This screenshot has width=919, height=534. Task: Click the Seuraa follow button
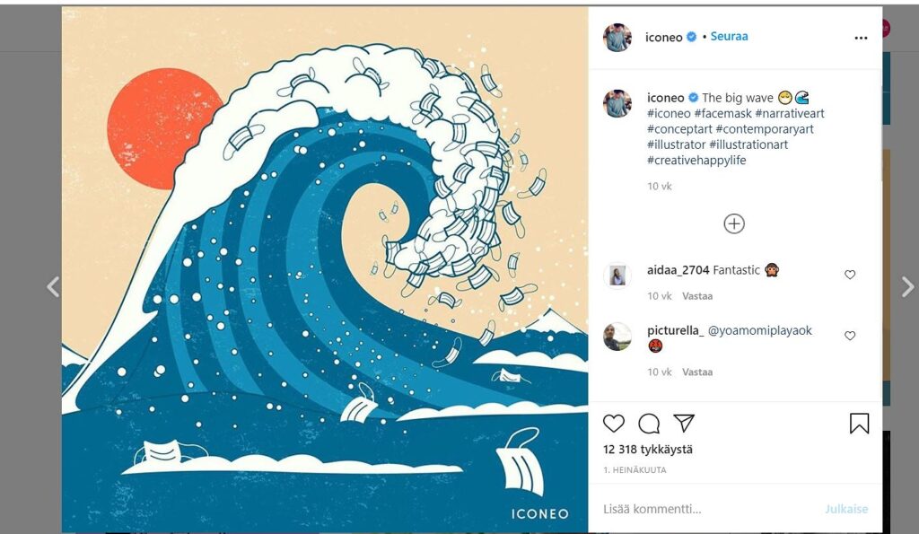(729, 37)
